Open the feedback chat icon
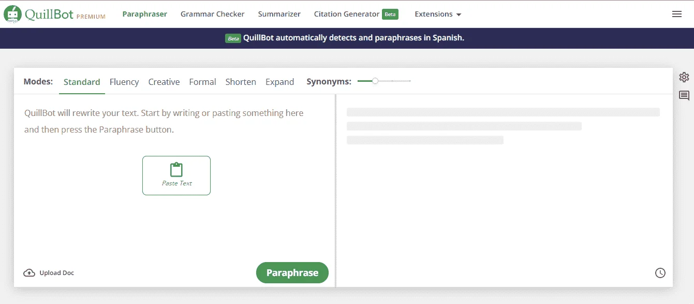The height and width of the screenshot is (304, 694). click(684, 95)
